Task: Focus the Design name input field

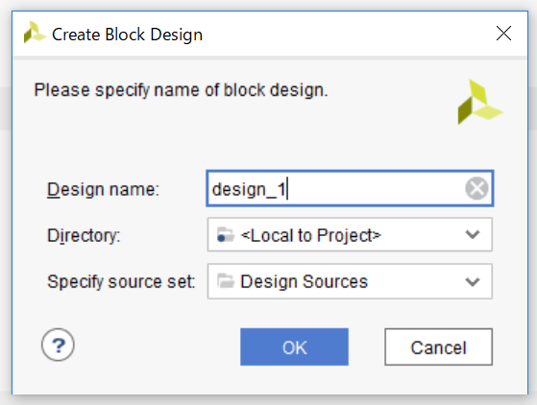Action: click(350, 188)
